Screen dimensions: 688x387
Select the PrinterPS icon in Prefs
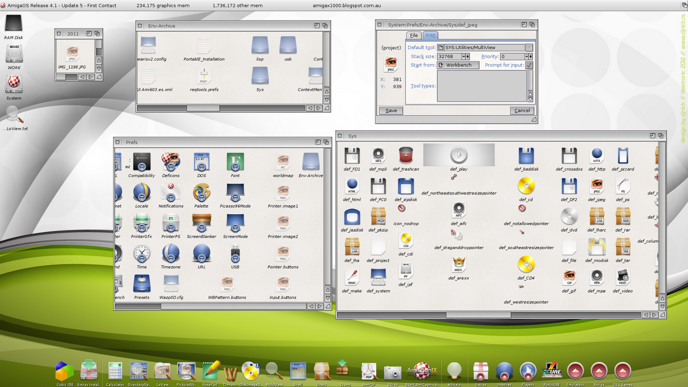(171, 223)
